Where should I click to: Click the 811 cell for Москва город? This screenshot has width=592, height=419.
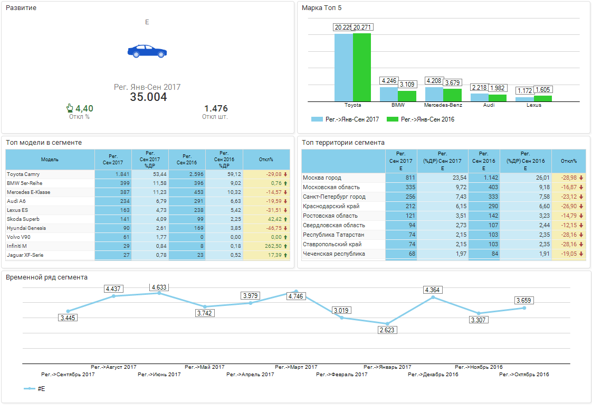pos(401,178)
